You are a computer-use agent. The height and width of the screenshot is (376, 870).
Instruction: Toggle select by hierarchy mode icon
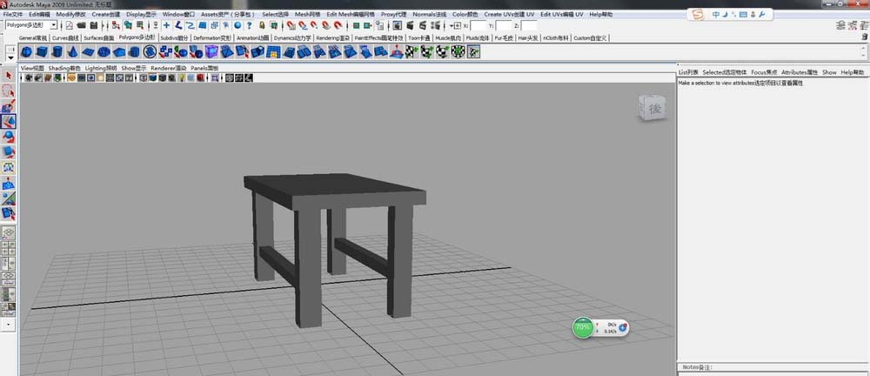tap(116, 25)
